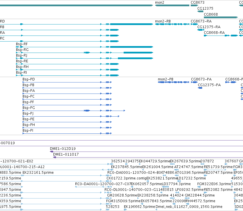
Task: Click the CG12375-PA protein label
Action: tap(209, 85)
